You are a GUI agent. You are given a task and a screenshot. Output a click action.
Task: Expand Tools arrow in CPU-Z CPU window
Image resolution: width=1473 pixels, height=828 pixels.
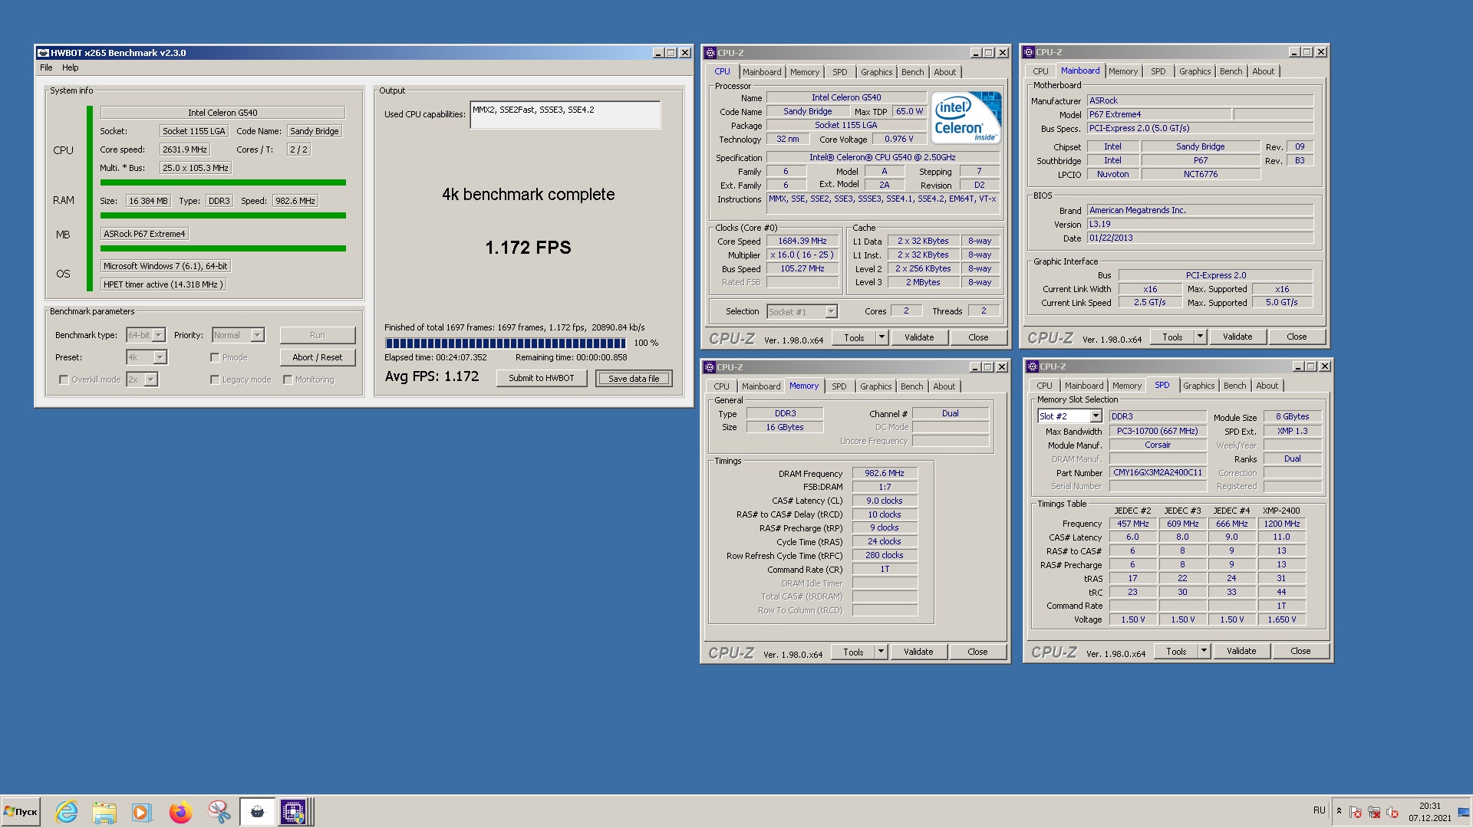point(881,337)
